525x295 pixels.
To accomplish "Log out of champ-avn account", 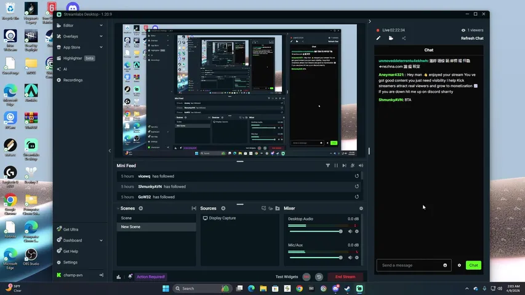I will click(101, 275).
